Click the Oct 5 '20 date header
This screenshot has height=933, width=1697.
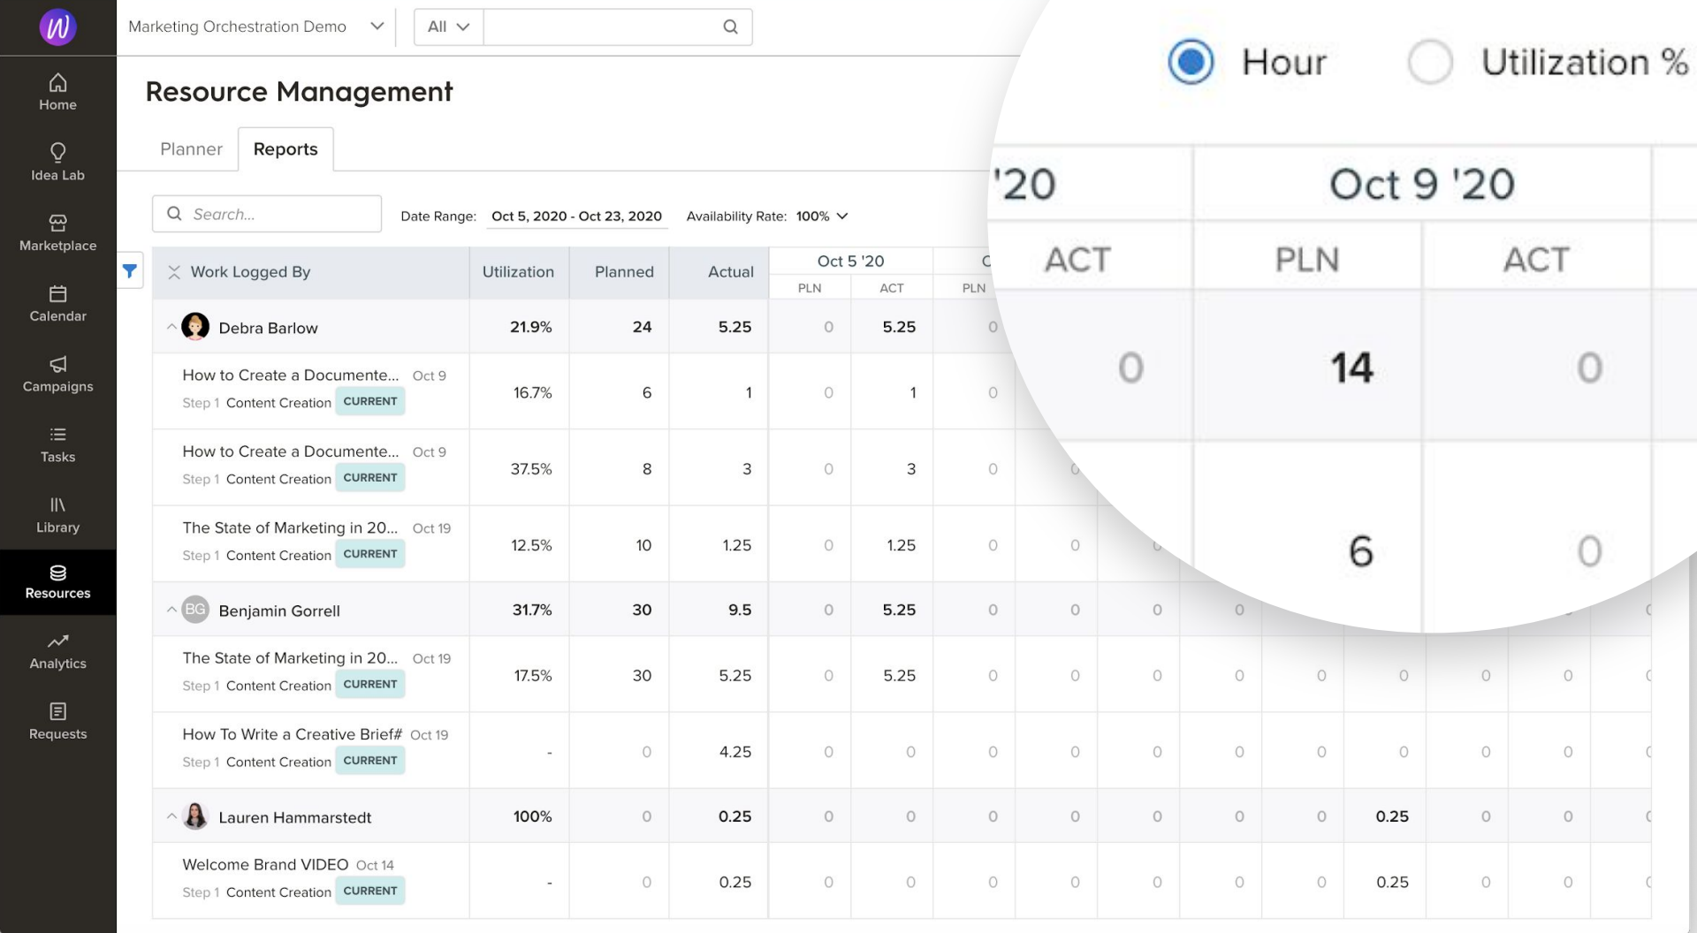(850, 261)
